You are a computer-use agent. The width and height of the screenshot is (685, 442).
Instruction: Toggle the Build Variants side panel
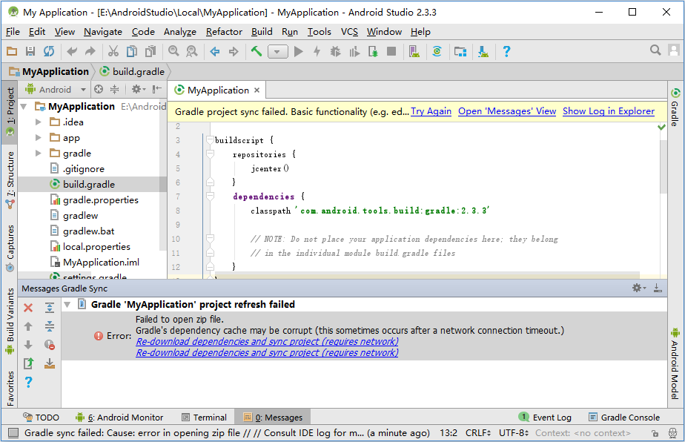point(10,321)
